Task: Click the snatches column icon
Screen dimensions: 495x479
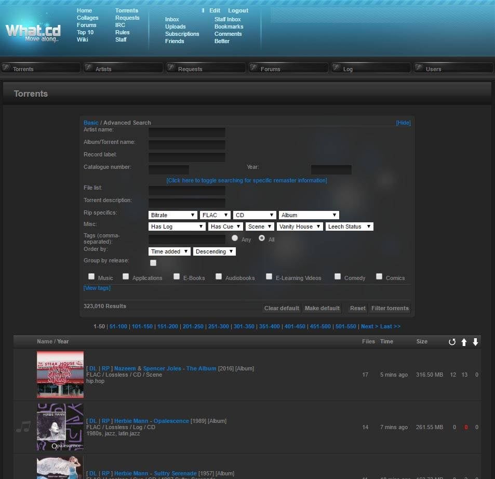Action: click(x=452, y=342)
